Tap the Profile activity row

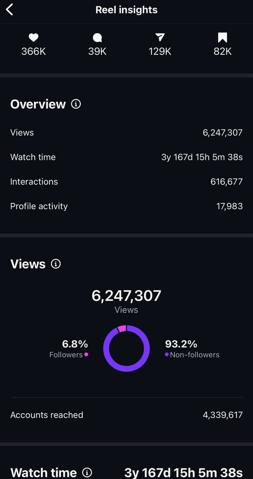click(126, 206)
